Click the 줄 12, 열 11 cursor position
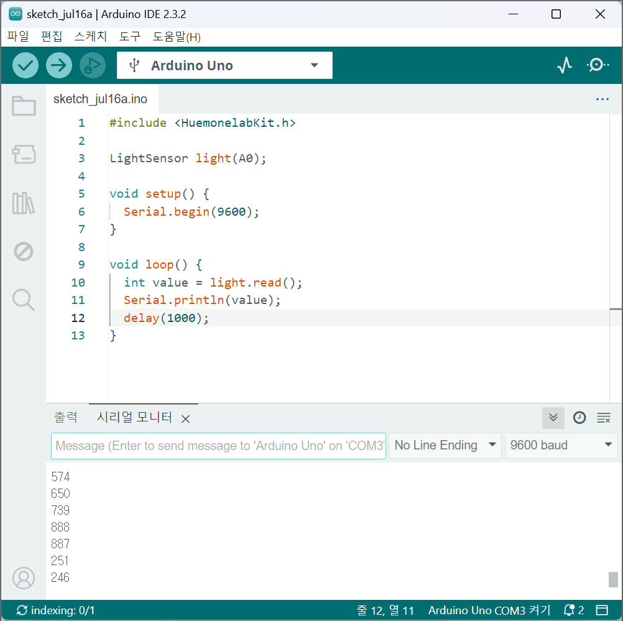623x621 pixels. pos(385,610)
